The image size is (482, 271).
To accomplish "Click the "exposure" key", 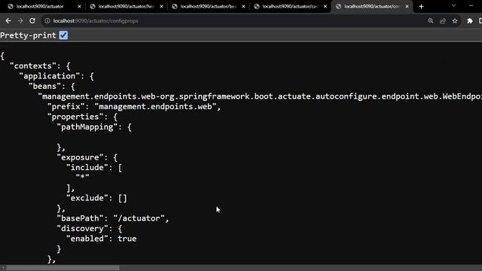I will pos(80,157).
